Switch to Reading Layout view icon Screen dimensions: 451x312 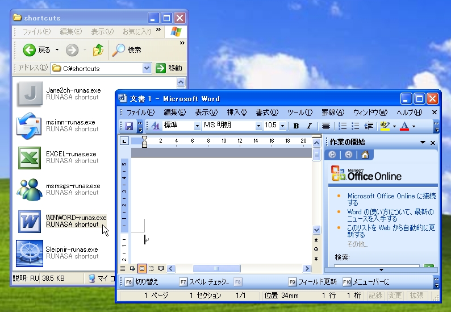point(161,269)
